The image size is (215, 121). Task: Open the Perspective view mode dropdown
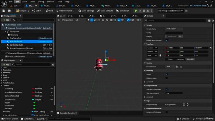tap(67, 20)
